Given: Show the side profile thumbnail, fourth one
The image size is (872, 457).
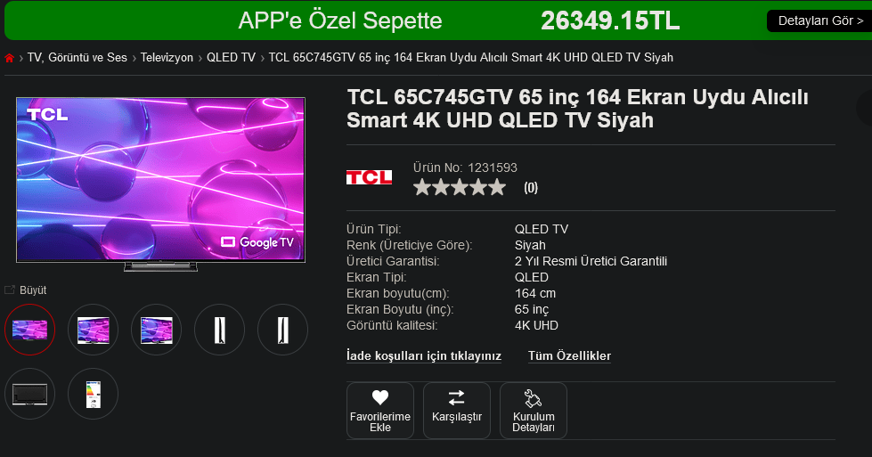Looking at the screenshot, I should coord(220,330).
